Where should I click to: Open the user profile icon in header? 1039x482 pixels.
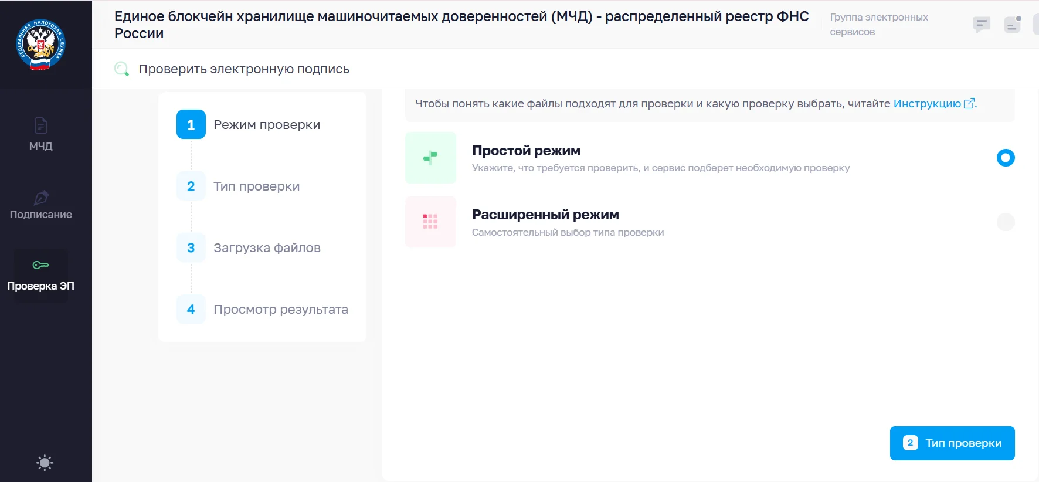click(1012, 25)
